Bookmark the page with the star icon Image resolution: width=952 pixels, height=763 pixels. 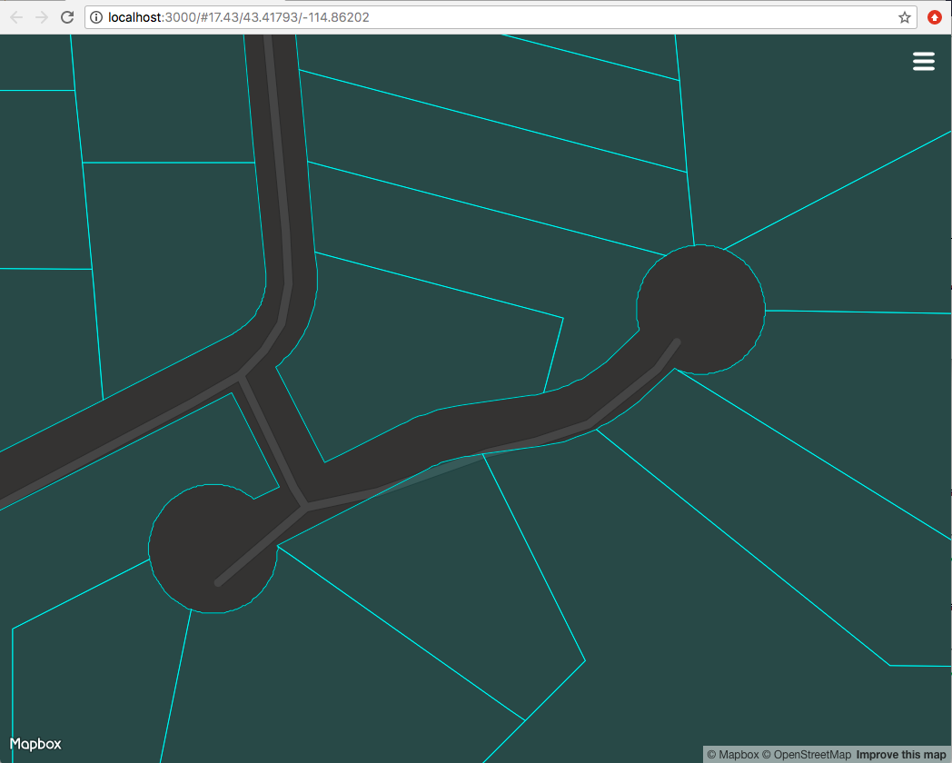904,16
